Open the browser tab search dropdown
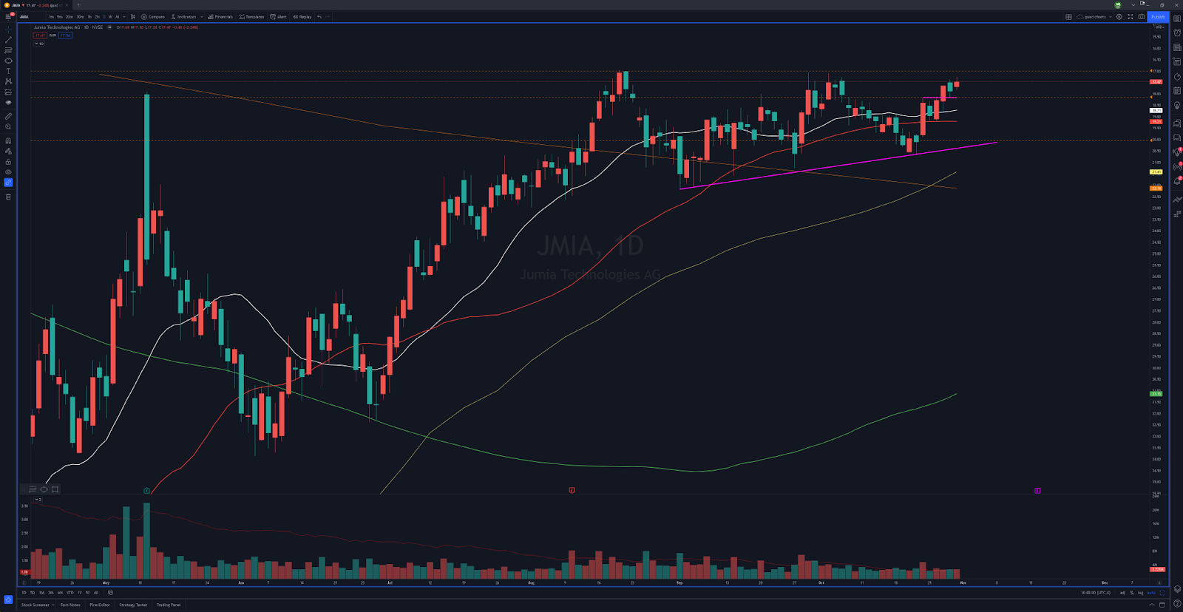This screenshot has width=1183, height=612. pyautogui.click(x=1133, y=5)
